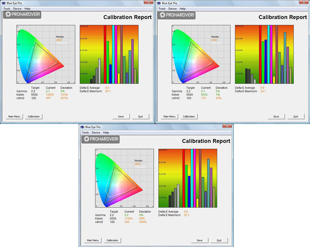Viewport: 310px width, 247px height.
Task: Click Save in the top-right window
Action: (x=276, y=117)
